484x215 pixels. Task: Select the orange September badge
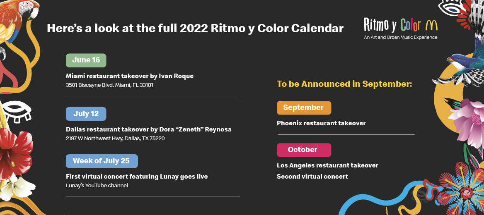coord(304,108)
